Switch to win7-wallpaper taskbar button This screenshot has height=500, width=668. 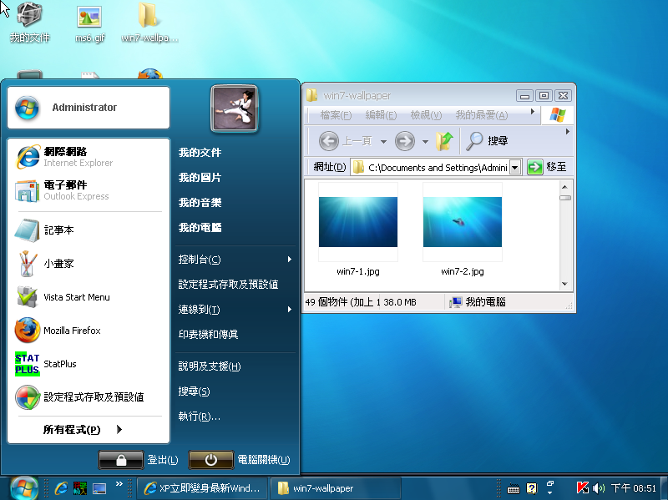tap(336, 488)
